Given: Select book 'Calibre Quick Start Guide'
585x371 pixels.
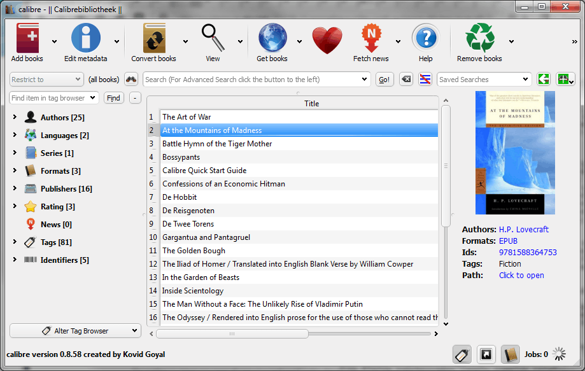Looking at the screenshot, I should (299, 171).
